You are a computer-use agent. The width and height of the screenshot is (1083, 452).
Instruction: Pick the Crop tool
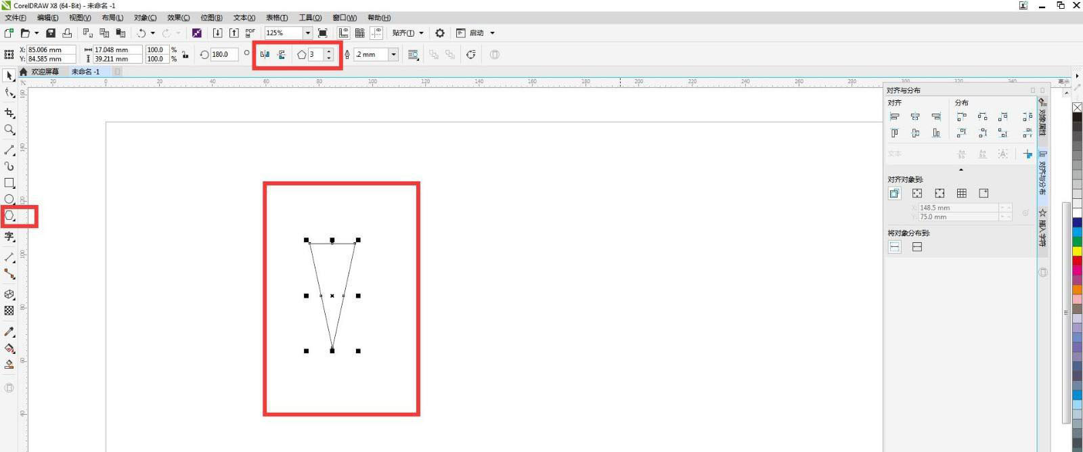[x=9, y=113]
